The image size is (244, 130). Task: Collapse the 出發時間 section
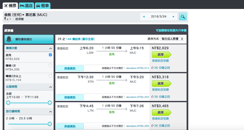tap(50, 87)
